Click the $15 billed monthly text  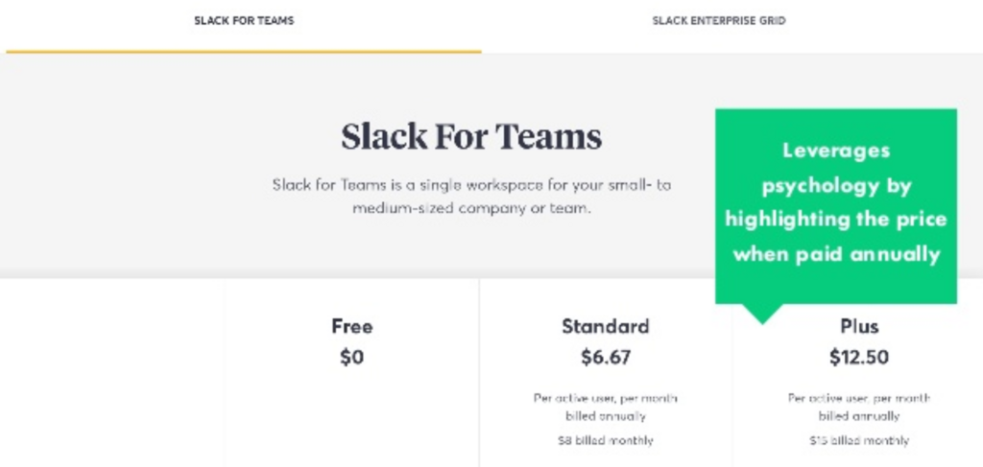pos(859,440)
